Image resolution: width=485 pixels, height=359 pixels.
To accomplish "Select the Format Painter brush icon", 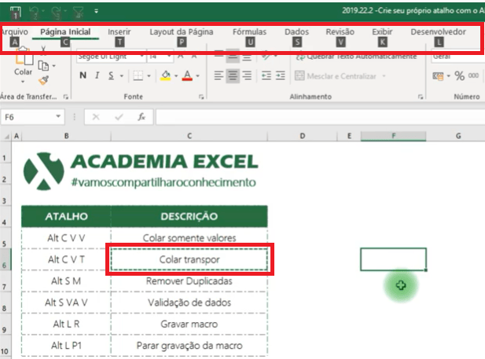I will point(43,80).
